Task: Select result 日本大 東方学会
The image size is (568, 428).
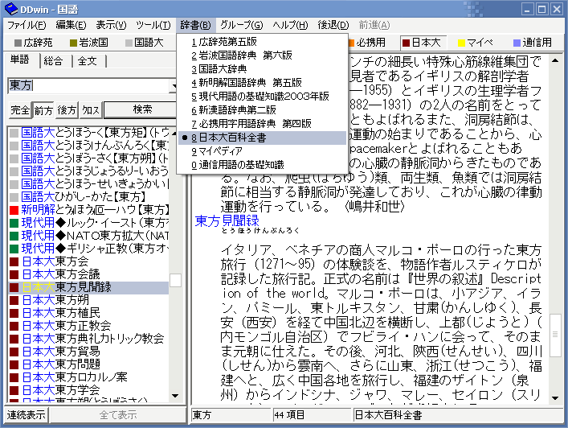Action: (88, 390)
